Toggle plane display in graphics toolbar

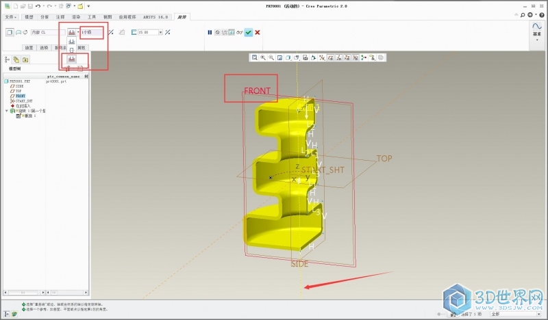point(331,57)
